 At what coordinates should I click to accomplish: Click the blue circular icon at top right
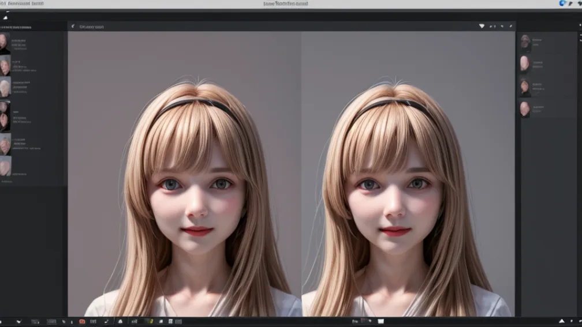pos(562,3)
